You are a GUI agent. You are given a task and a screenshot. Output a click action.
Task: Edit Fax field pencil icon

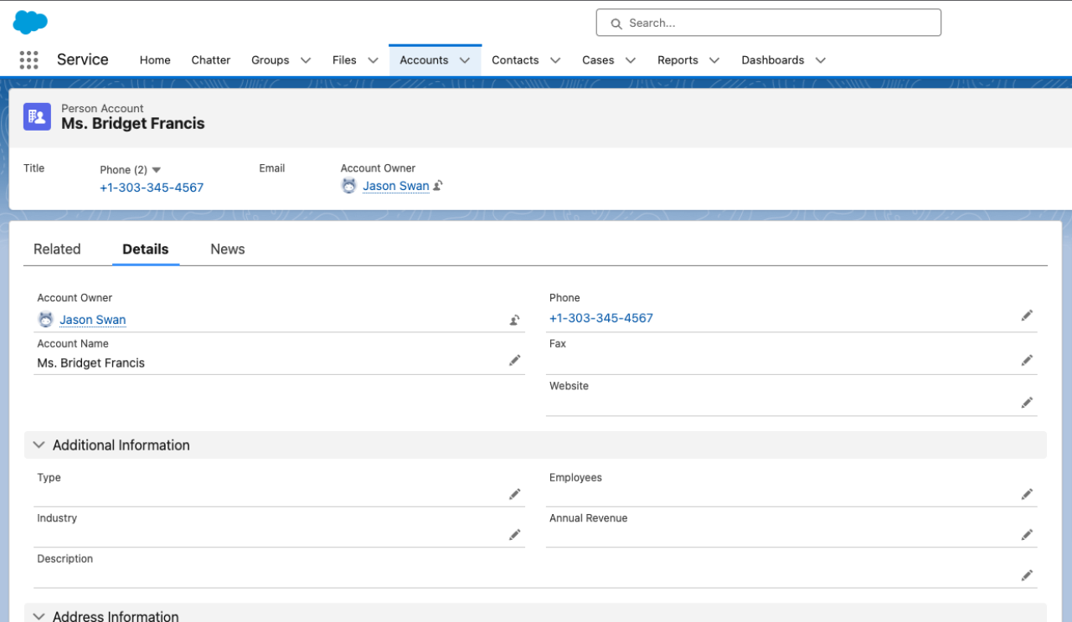1027,360
